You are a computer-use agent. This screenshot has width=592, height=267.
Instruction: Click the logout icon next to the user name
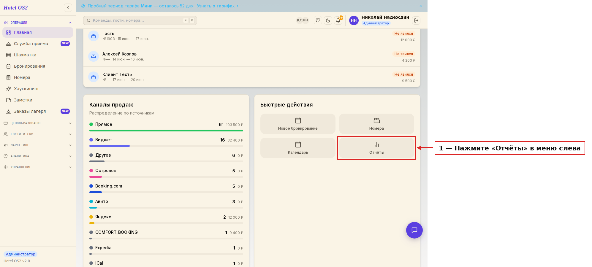416,20
